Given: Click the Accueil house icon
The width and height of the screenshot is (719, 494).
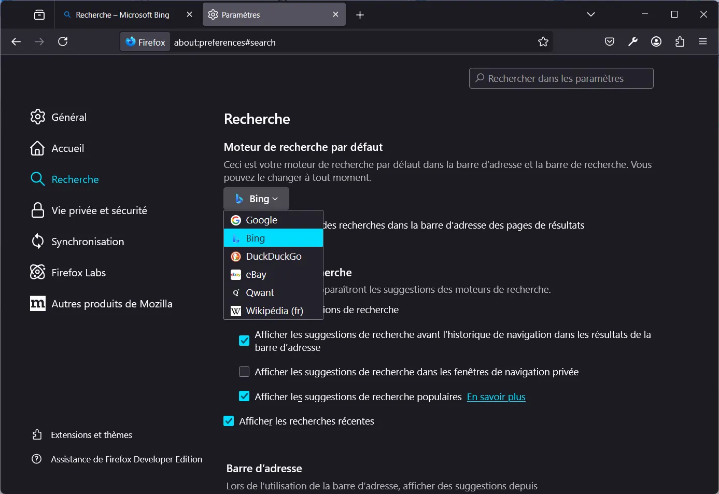Looking at the screenshot, I should click(x=37, y=148).
